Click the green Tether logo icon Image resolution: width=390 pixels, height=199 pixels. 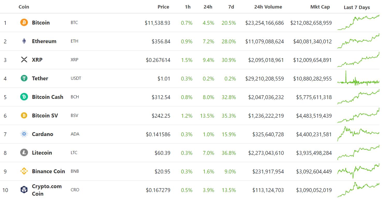(24, 78)
